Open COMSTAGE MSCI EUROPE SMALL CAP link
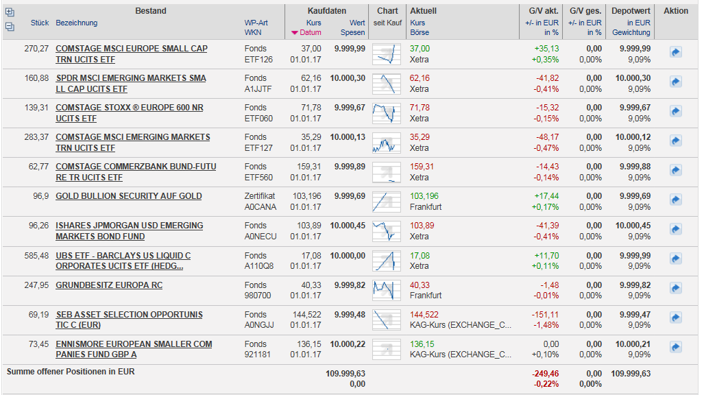Image resolution: width=704 pixels, height=395 pixels. [x=132, y=54]
